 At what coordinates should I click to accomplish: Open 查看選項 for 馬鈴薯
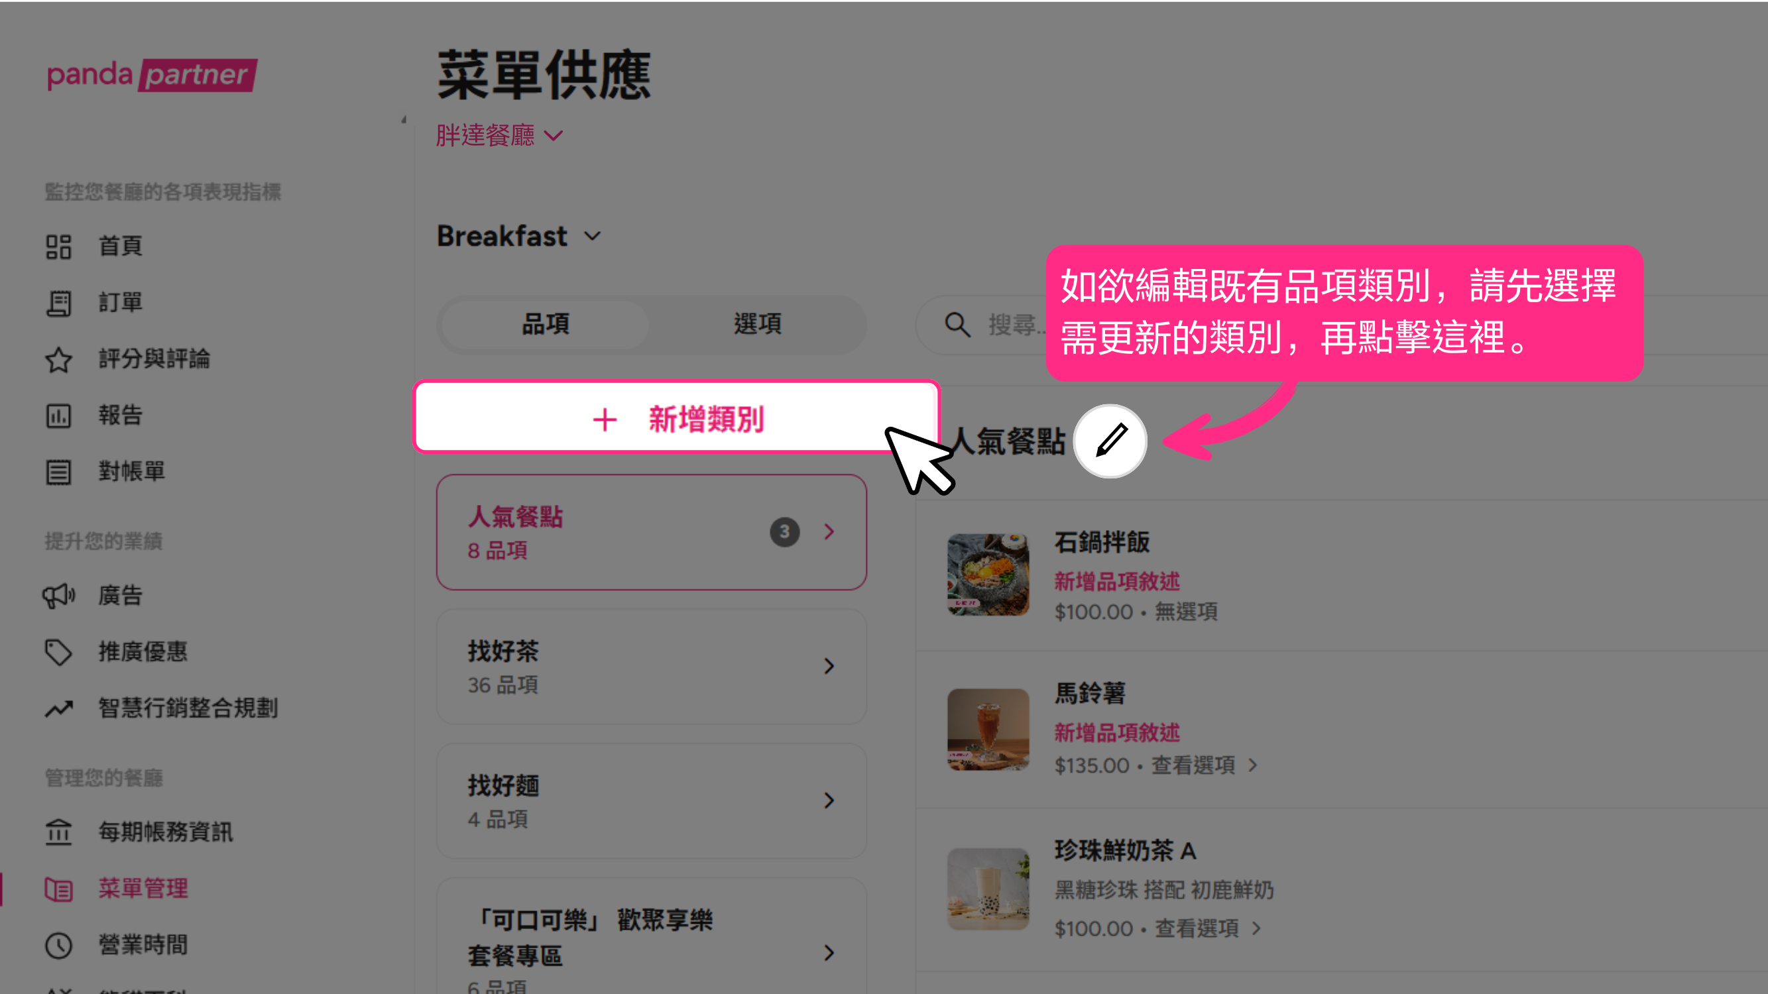coord(1204,765)
